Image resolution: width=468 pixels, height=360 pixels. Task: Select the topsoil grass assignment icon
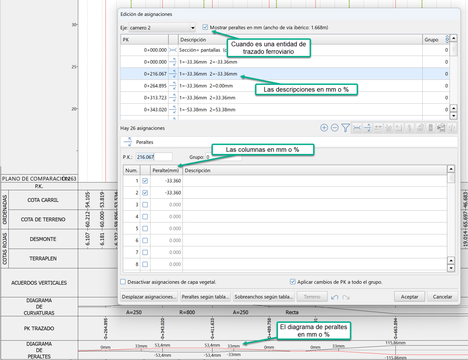pyautogui.click(x=388, y=128)
